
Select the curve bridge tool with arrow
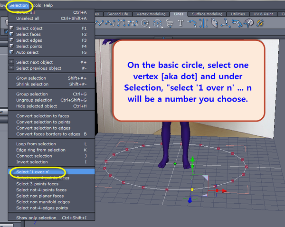click(x=237, y=23)
